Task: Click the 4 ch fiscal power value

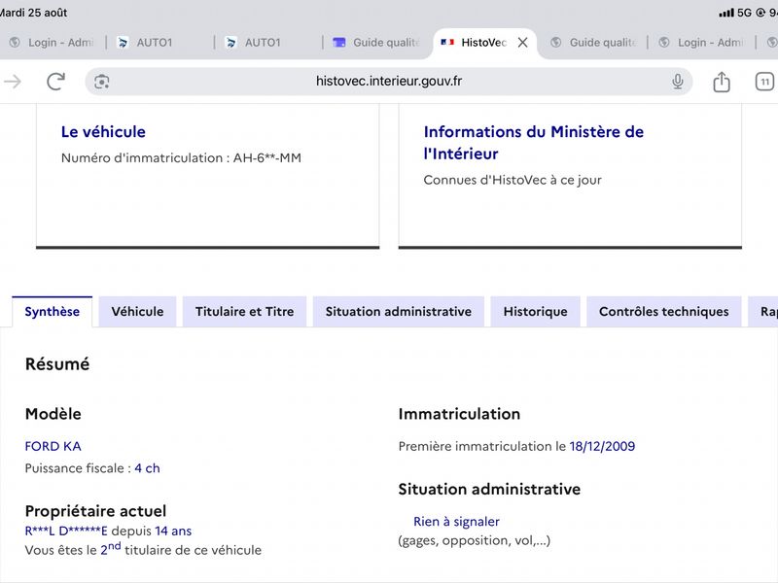Action: (x=148, y=468)
